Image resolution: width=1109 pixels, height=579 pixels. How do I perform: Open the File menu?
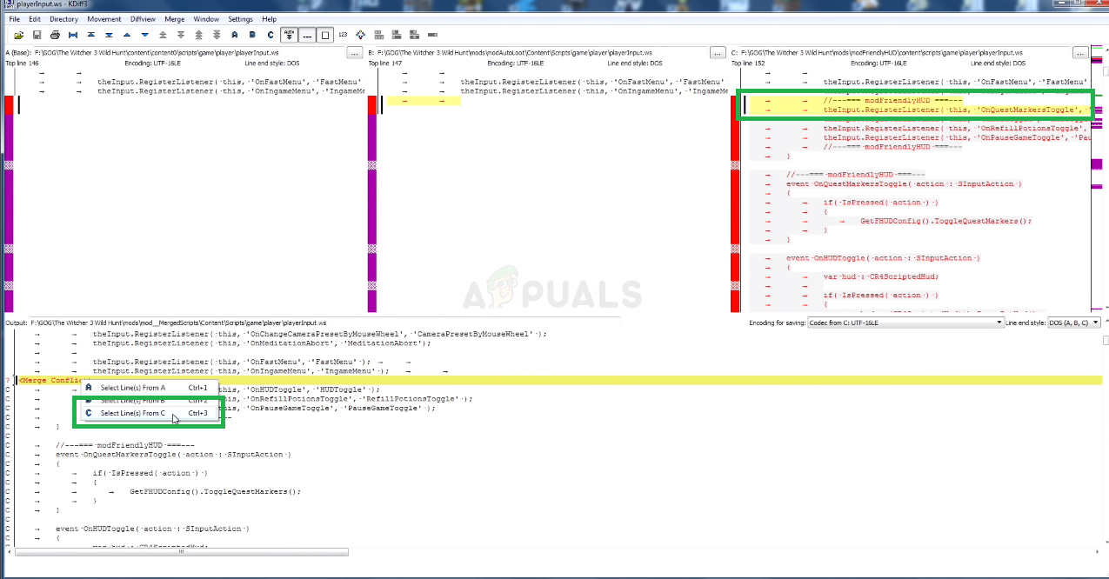14,18
